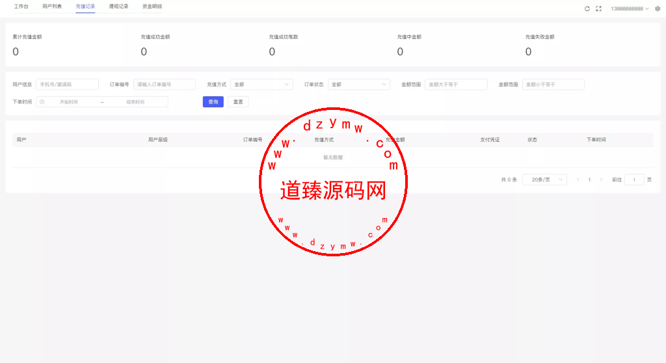Click the 状态 column header
Viewport: 666px width, 363px height.
[x=532, y=140]
